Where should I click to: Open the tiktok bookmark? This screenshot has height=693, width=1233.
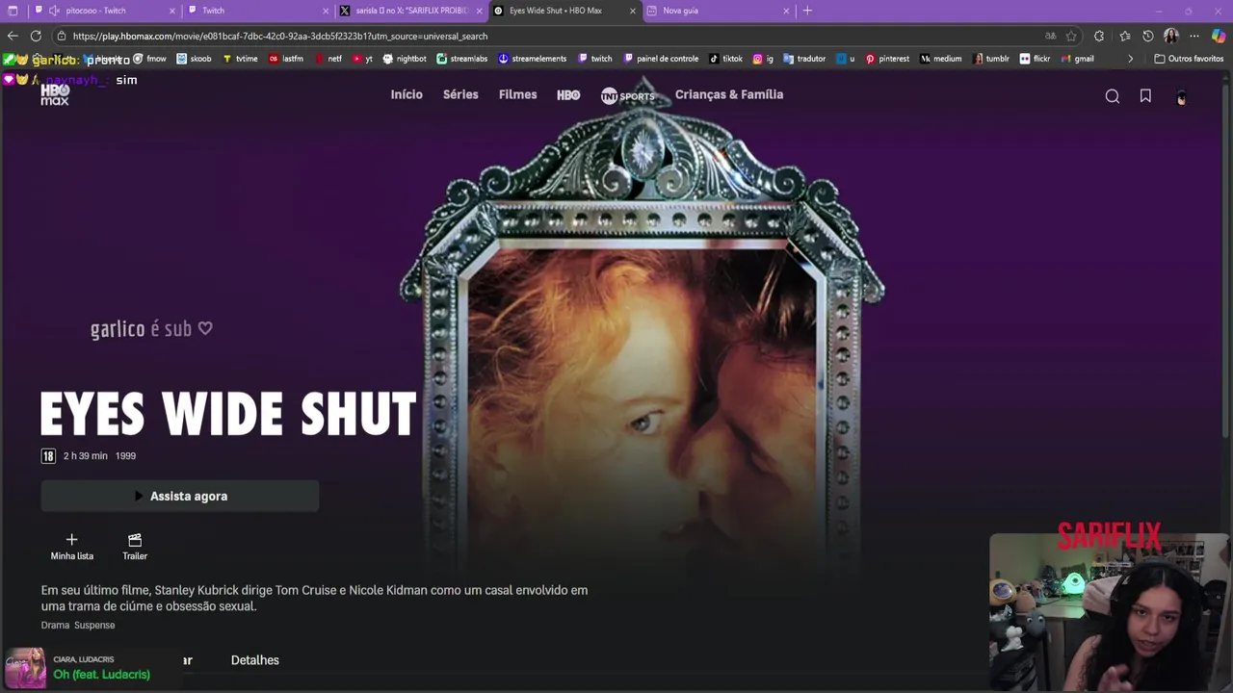pos(726,59)
